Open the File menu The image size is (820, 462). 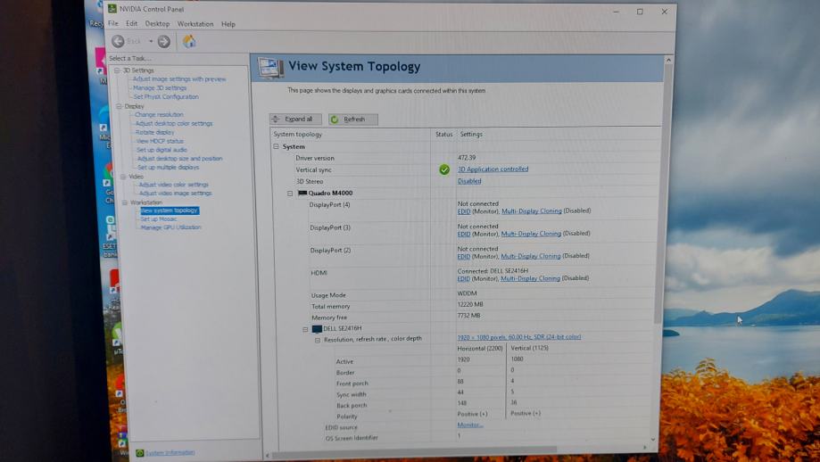(x=113, y=23)
